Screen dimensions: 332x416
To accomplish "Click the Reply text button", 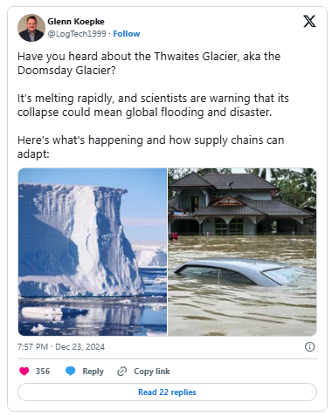I will pos(93,372).
